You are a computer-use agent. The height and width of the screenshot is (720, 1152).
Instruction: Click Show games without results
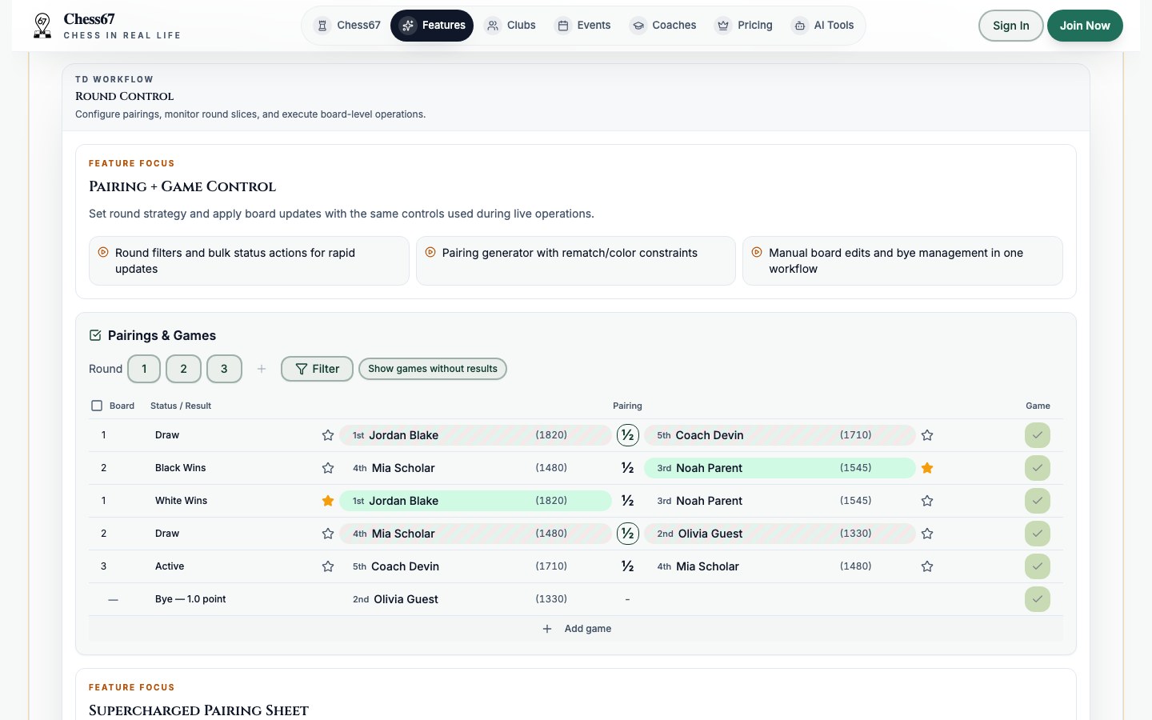point(433,369)
